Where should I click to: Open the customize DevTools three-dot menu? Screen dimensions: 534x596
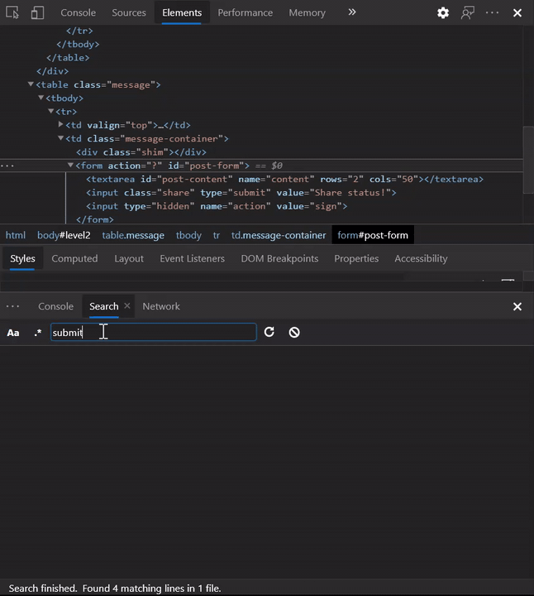492,12
